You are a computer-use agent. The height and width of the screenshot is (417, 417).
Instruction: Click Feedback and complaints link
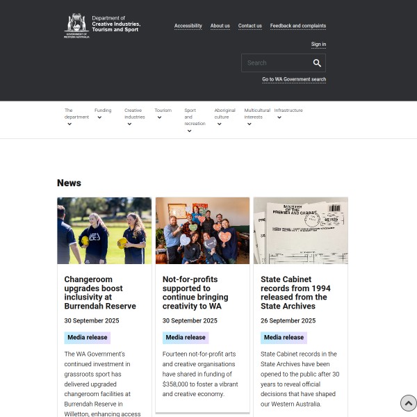(x=297, y=26)
